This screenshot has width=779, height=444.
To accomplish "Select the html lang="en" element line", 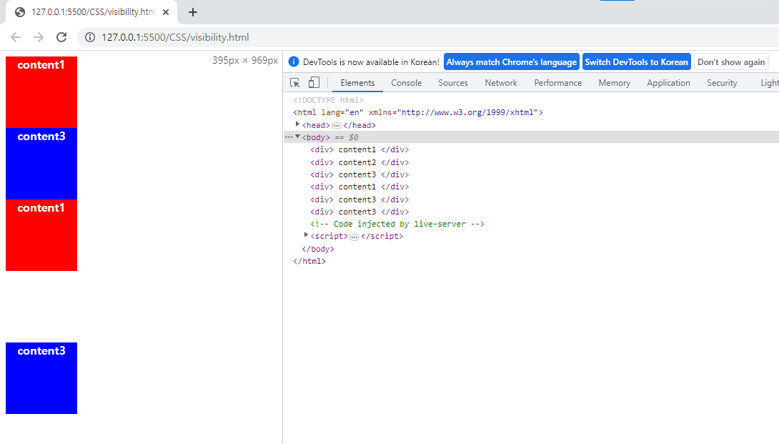I will [418, 113].
